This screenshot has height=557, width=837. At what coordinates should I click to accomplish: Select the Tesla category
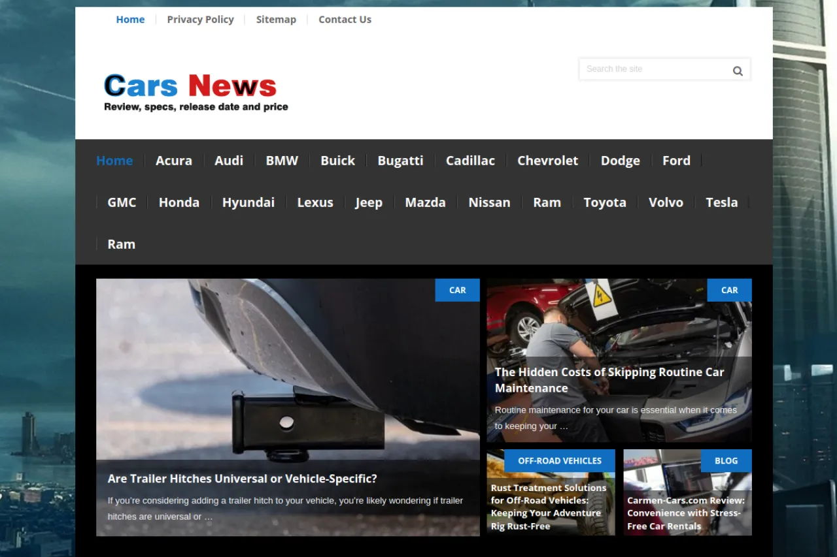[x=721, y=202]
